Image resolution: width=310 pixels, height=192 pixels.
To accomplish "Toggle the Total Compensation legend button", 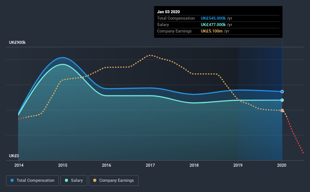I will [32, 181].
